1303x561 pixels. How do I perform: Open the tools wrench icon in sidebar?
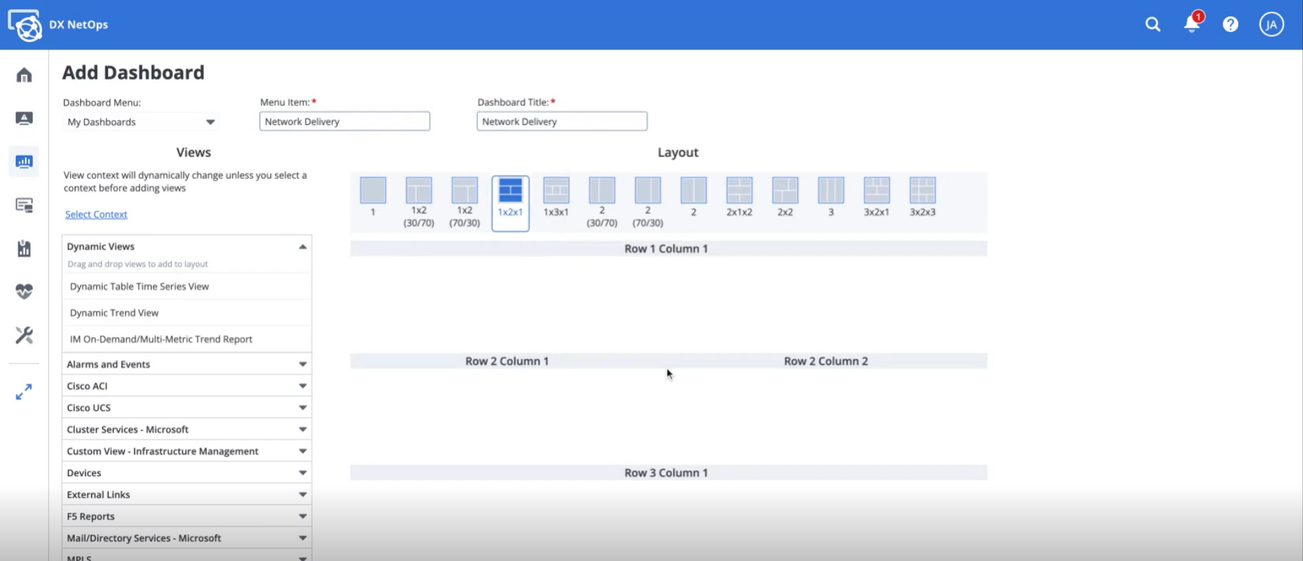point(24,335)
